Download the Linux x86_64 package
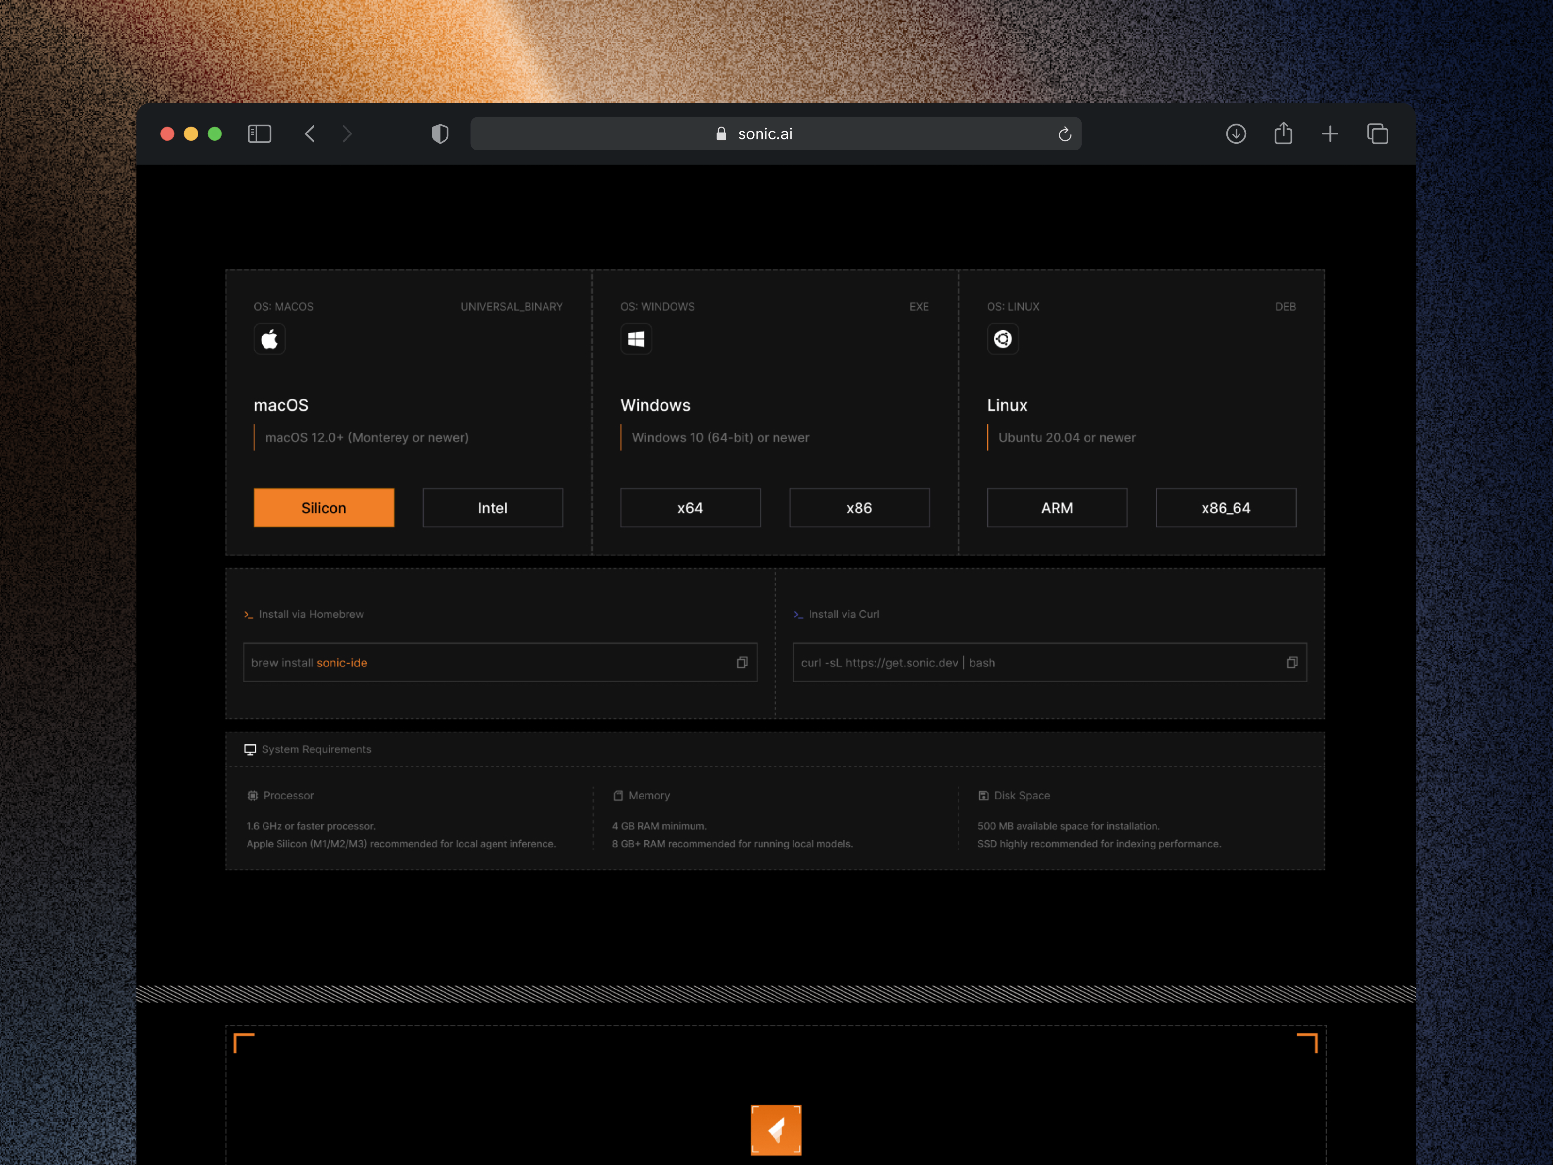The image size is (1553, 1165). tap(1226, 508)
